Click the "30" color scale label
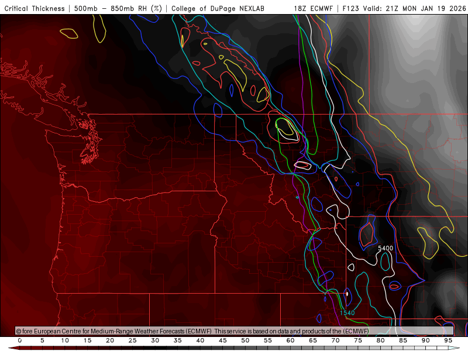Image resolution: width=468 pixels, height=351 pixels. coord(155,340)
